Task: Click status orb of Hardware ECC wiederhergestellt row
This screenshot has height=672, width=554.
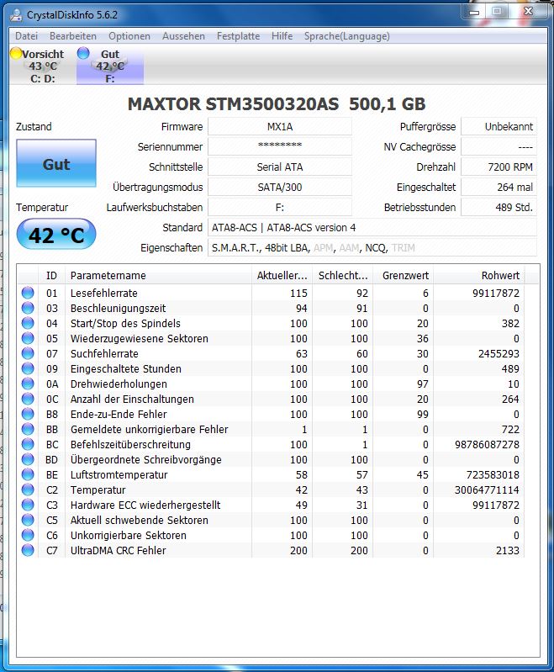Action: tap(28, 505)
